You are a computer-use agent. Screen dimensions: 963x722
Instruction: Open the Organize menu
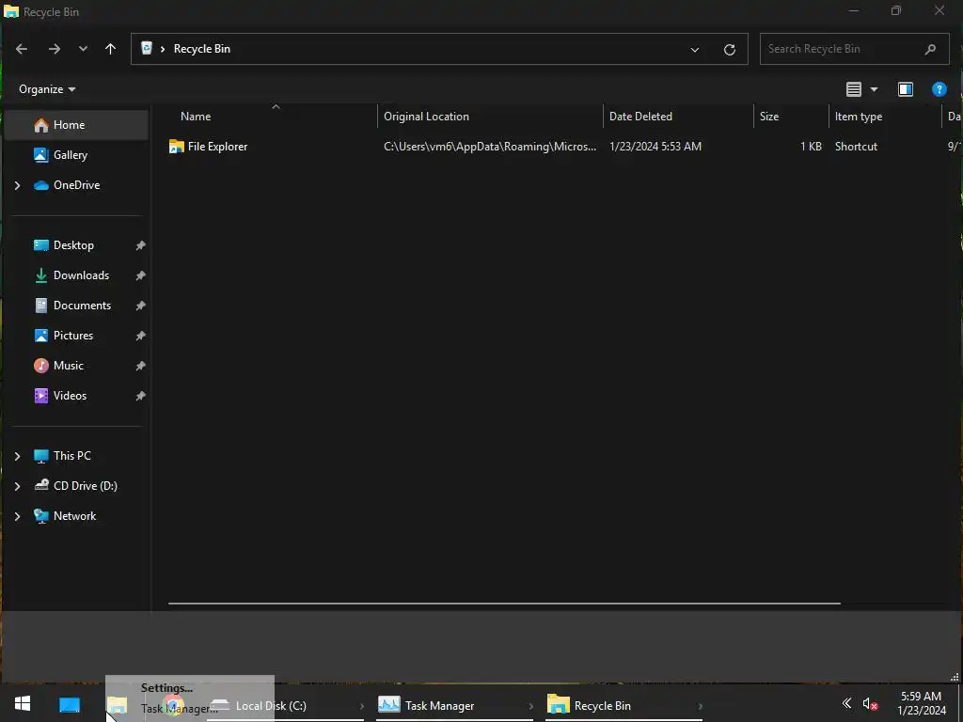click(47, 89)
